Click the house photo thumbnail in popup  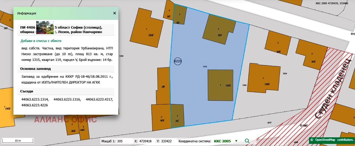[45, 28]
